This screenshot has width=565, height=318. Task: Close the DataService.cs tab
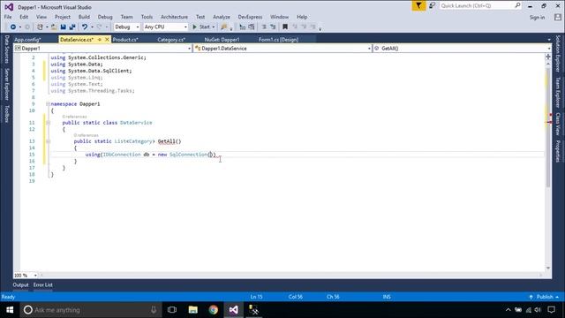[x=107, y=40]
